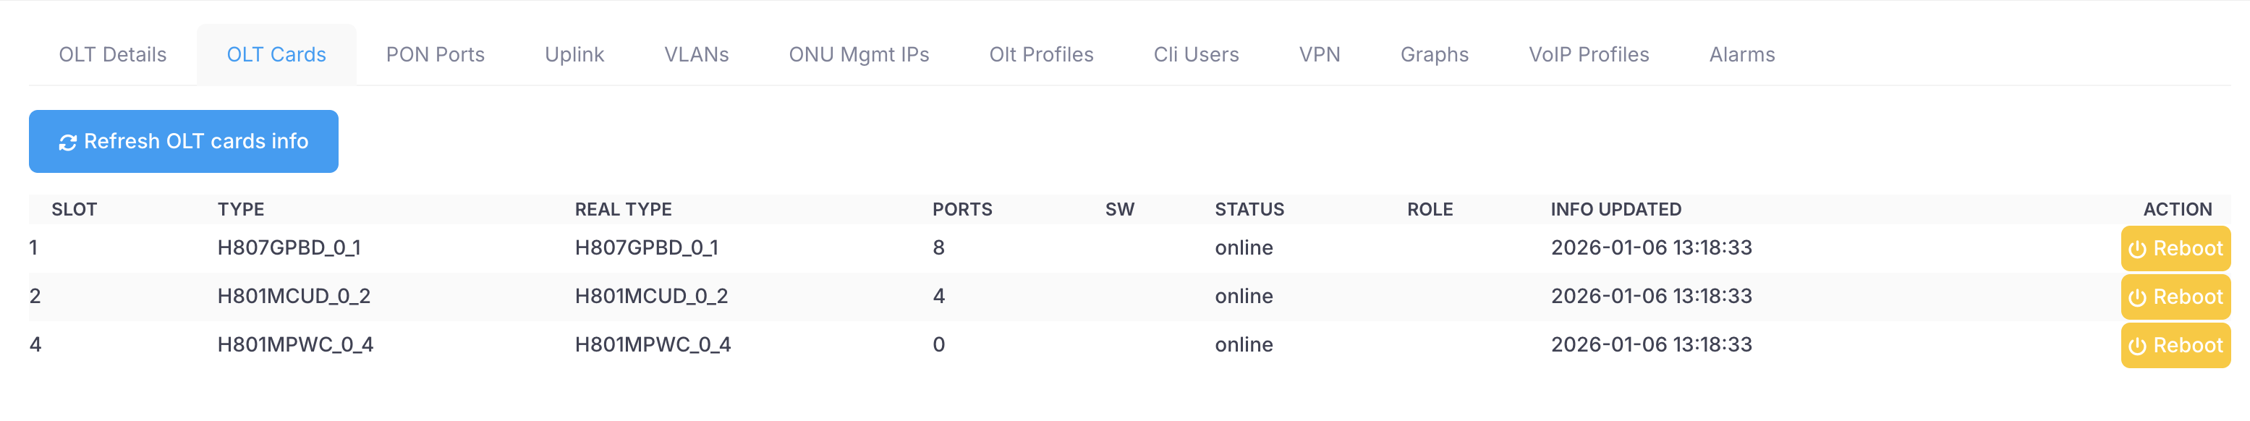Open the OLT Details tab
This screenshot has height=421, width=2250.
[x=113, y=54]
